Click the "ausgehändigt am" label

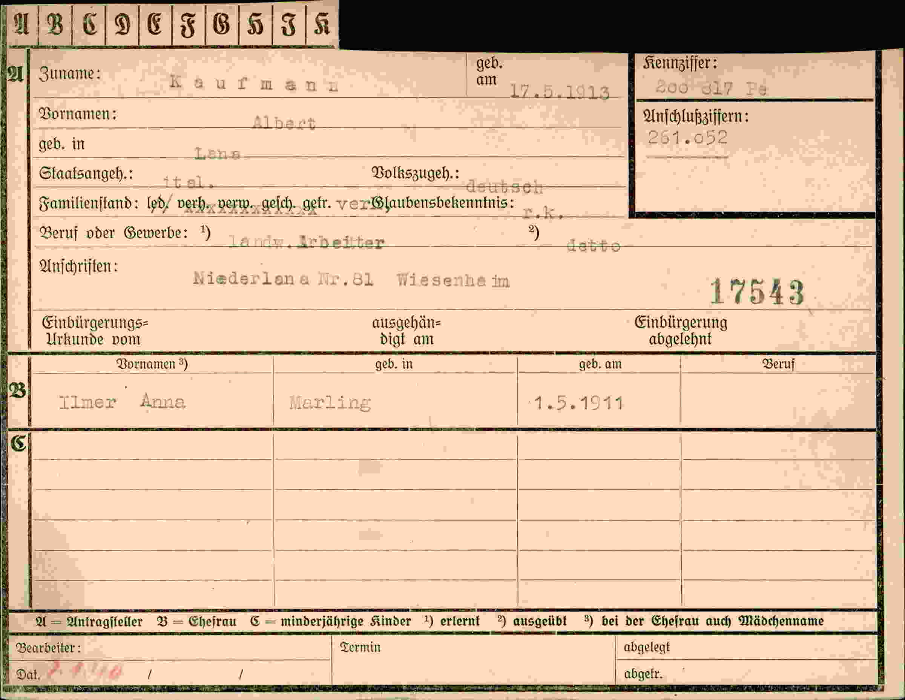tap(406, 331)
